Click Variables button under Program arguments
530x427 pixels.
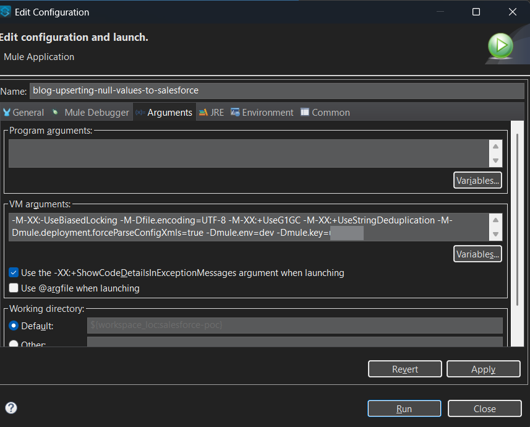click(477, 181)
